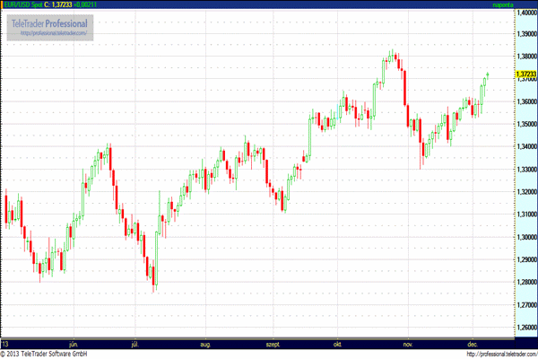Click the 1,30000 price axis label
The height and width of the screenshot is (359, 538).
526,237
